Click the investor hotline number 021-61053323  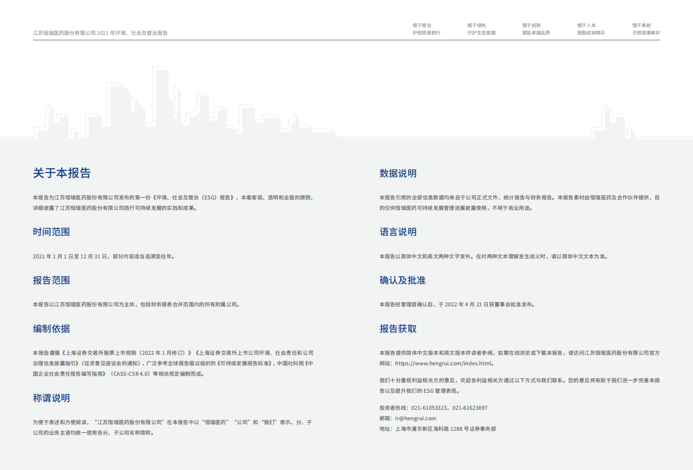click(x=429, y=408)
